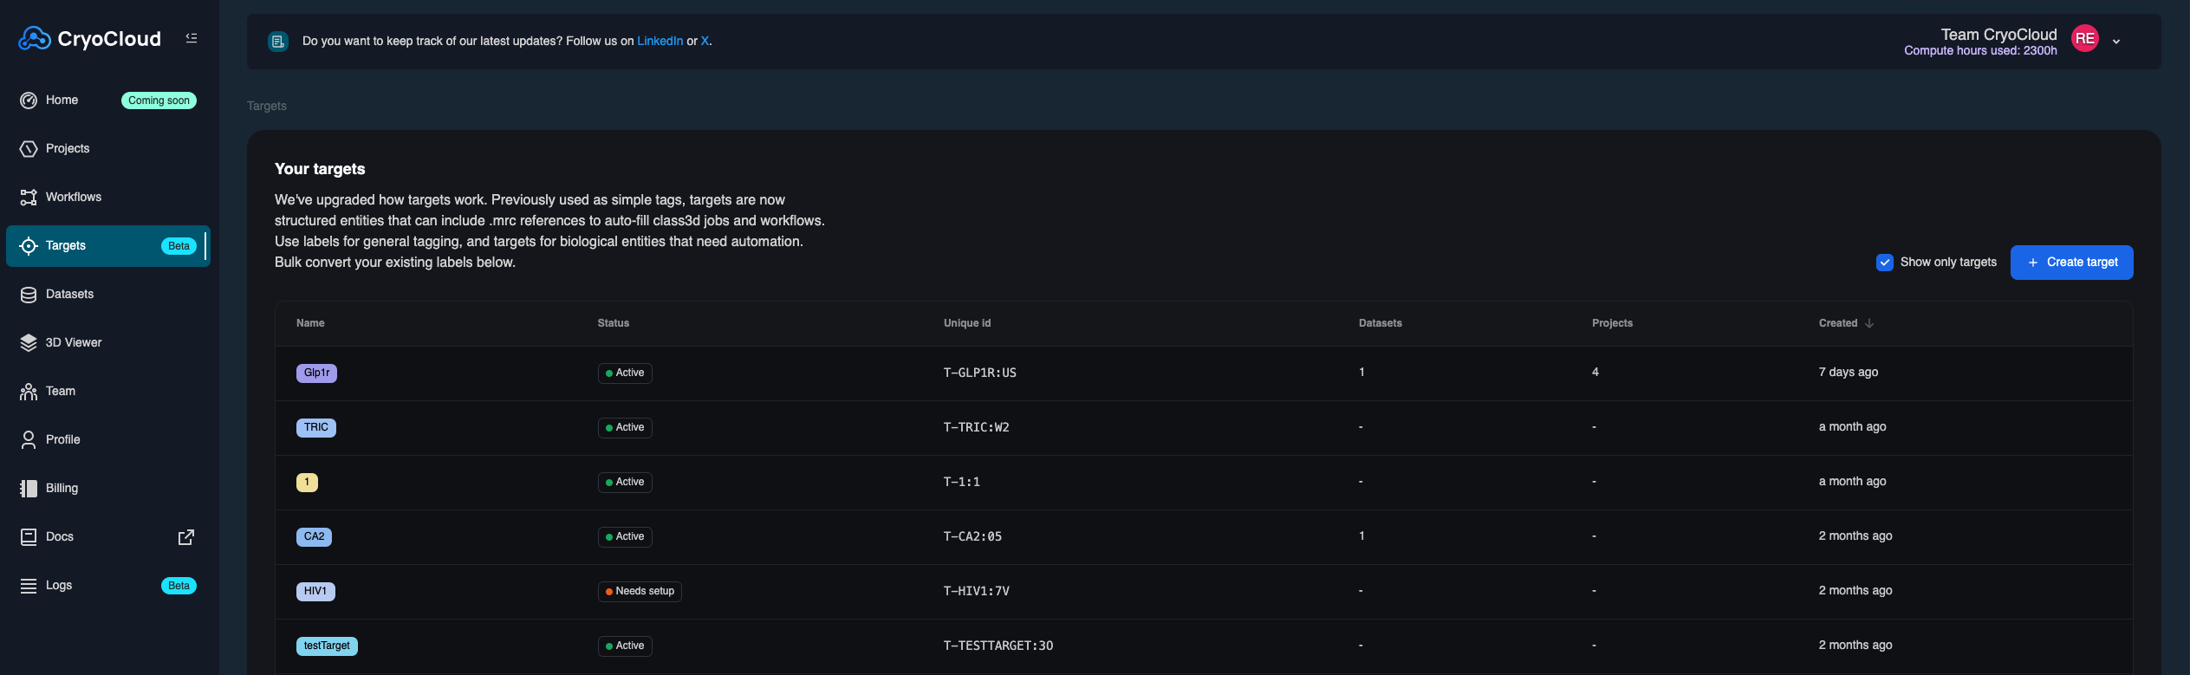Click the Needs setup status for HIV1

[640, 592]
